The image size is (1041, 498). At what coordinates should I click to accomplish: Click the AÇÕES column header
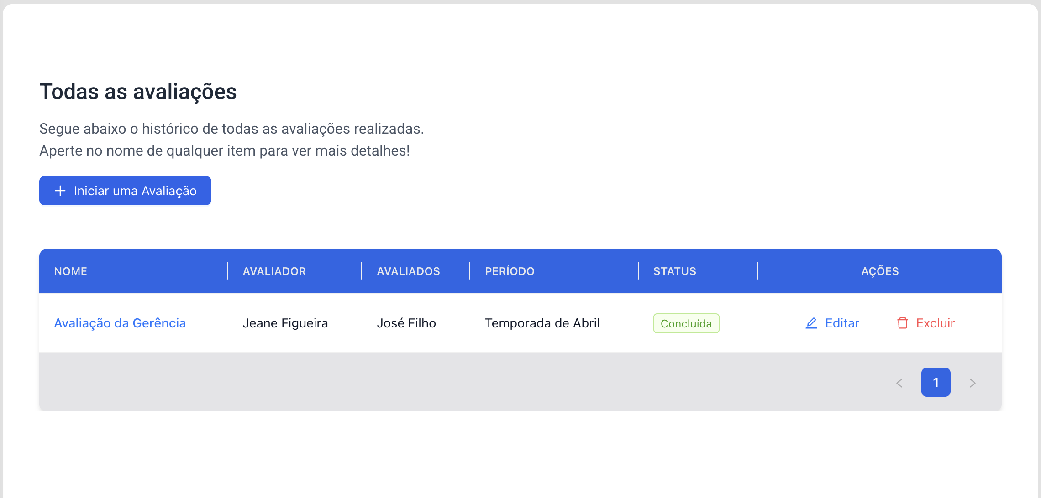tap(880, 271)
